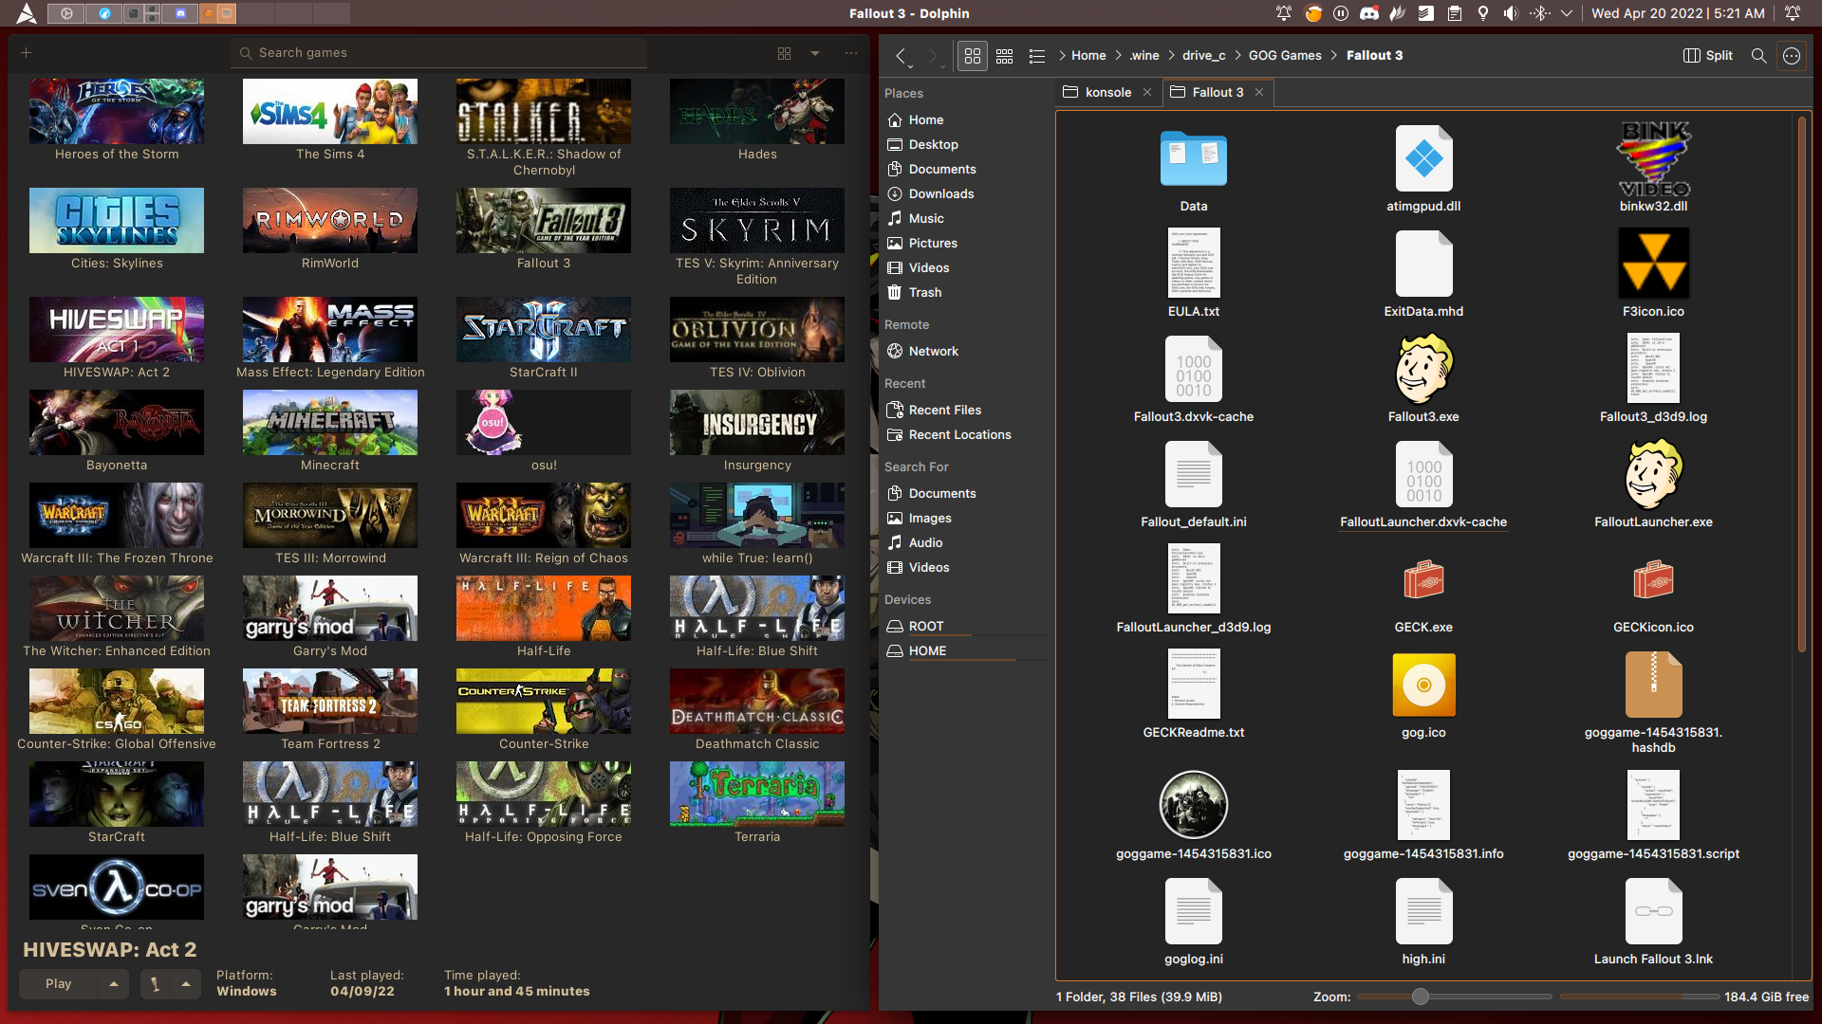
Task: Go back with Dolphin's back arrow
Action: 901,56
